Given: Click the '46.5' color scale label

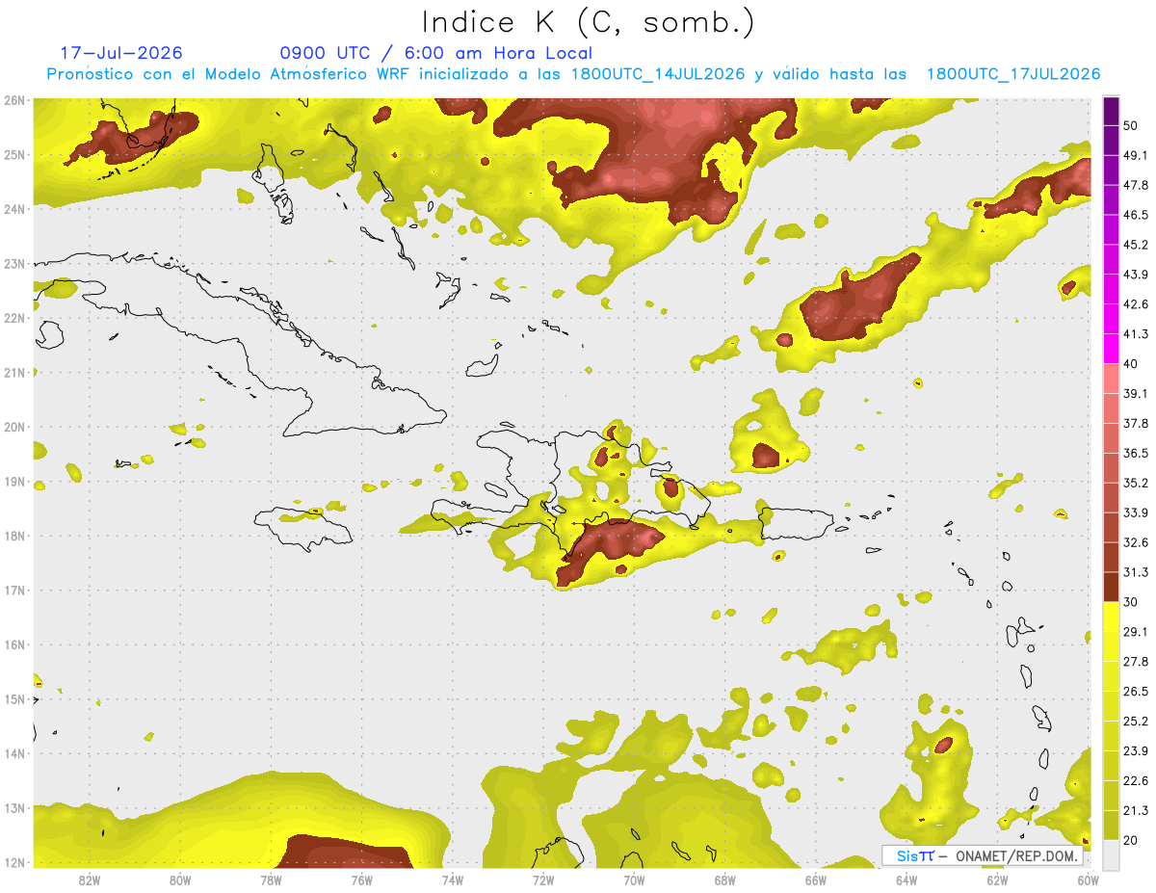Looking at the screenshot, I should [x=1136, y=215].
